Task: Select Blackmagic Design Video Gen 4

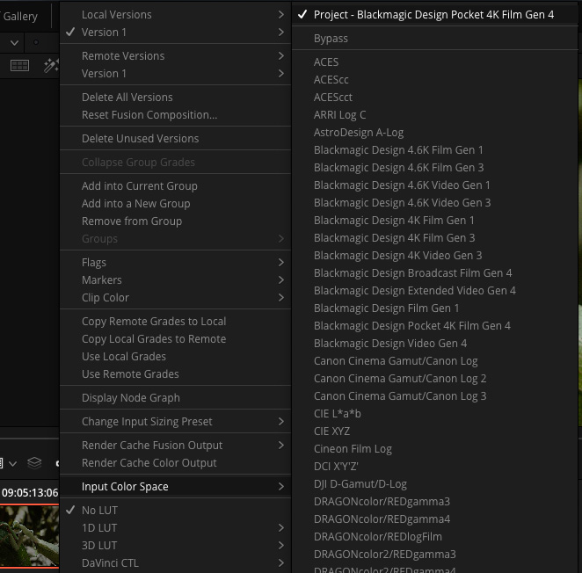Action: [x=434, y=344]
